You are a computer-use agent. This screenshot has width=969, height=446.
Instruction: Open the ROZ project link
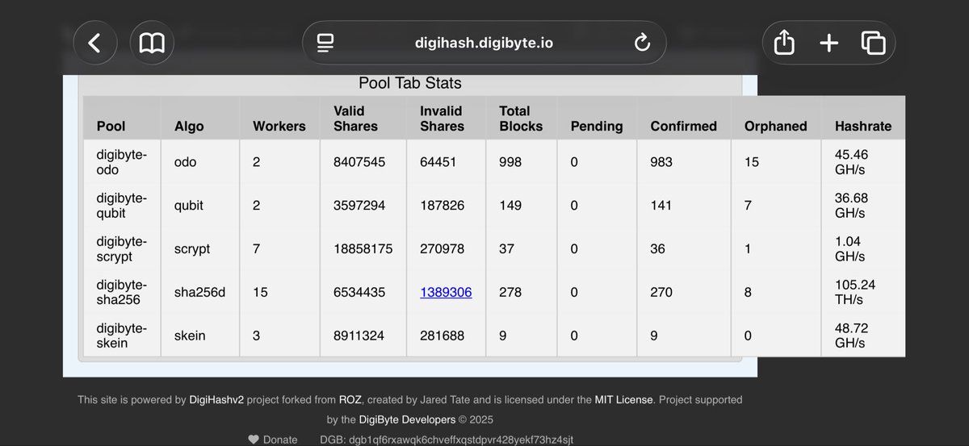tap(350, 399)
